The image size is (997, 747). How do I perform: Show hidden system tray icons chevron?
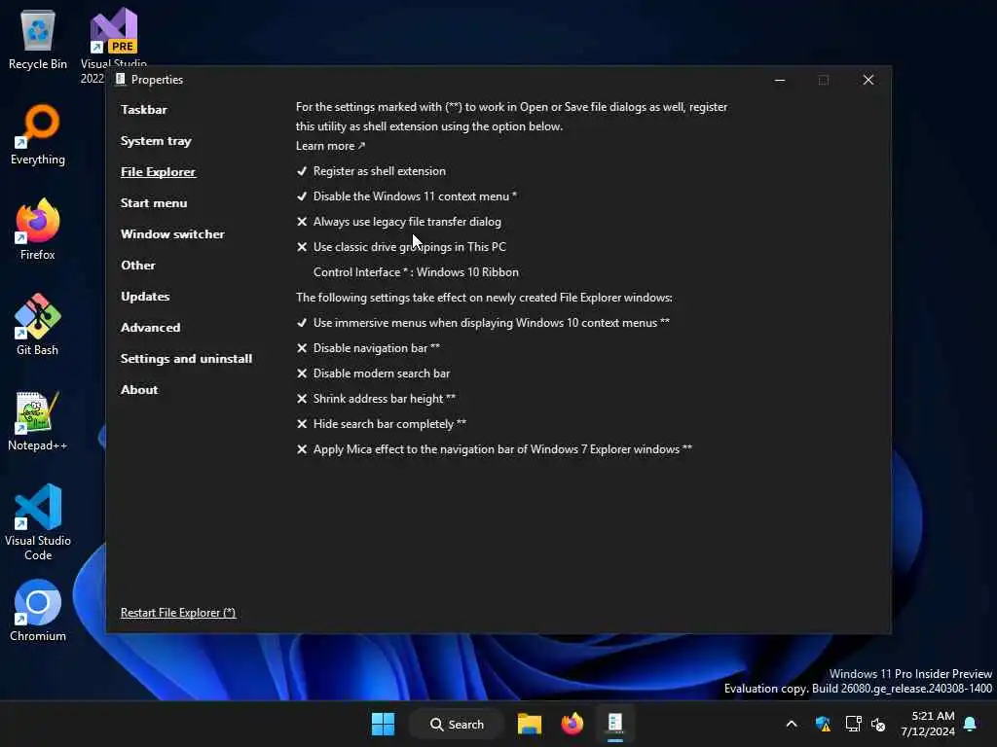click(792, 724)
